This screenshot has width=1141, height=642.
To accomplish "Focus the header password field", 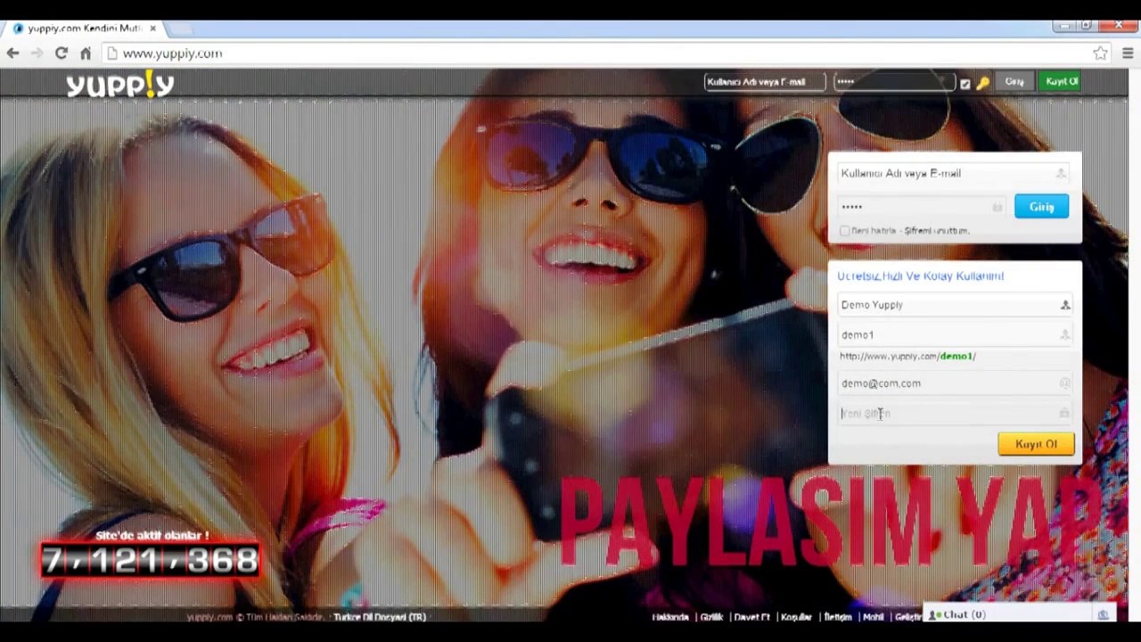I will point(894,82).
